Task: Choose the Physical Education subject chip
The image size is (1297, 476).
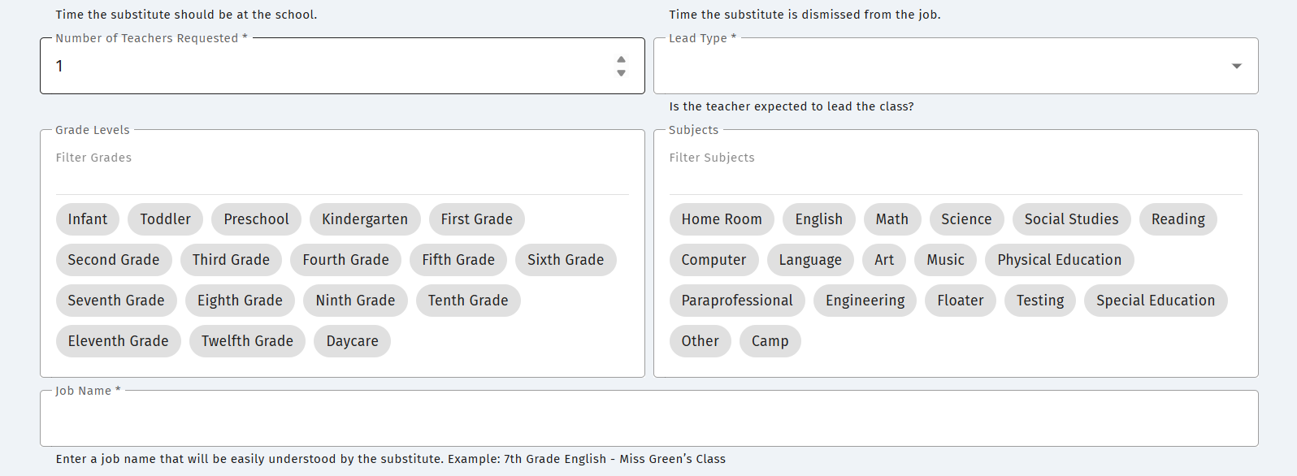Action: [1059, 260]
